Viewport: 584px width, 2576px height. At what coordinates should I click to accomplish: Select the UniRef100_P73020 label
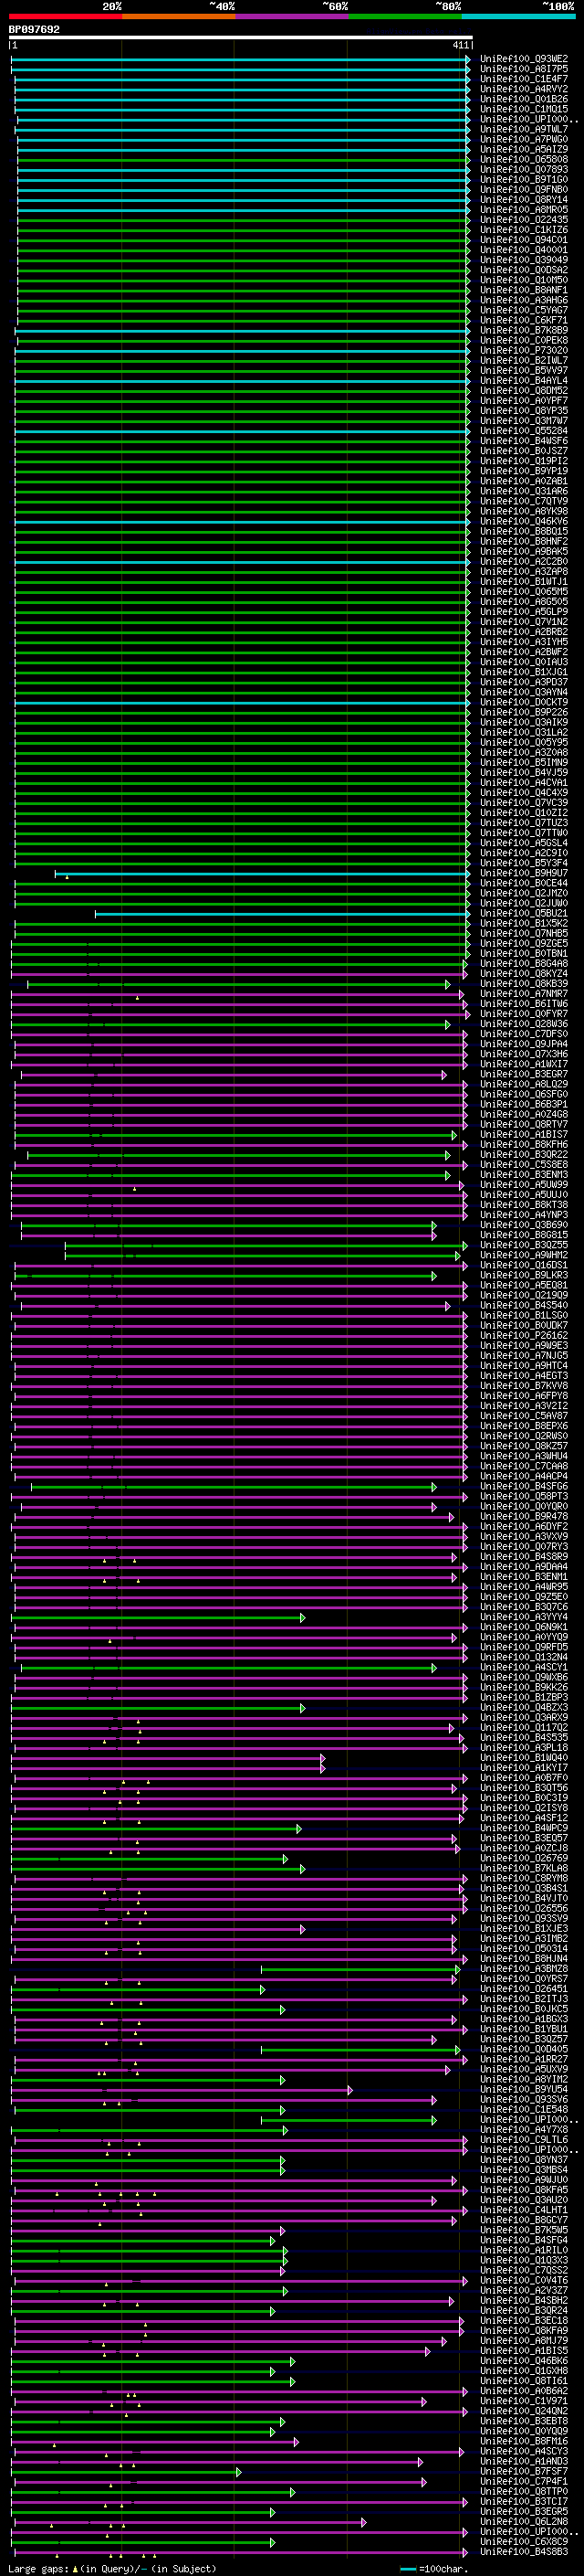click(x=524, y=350)
